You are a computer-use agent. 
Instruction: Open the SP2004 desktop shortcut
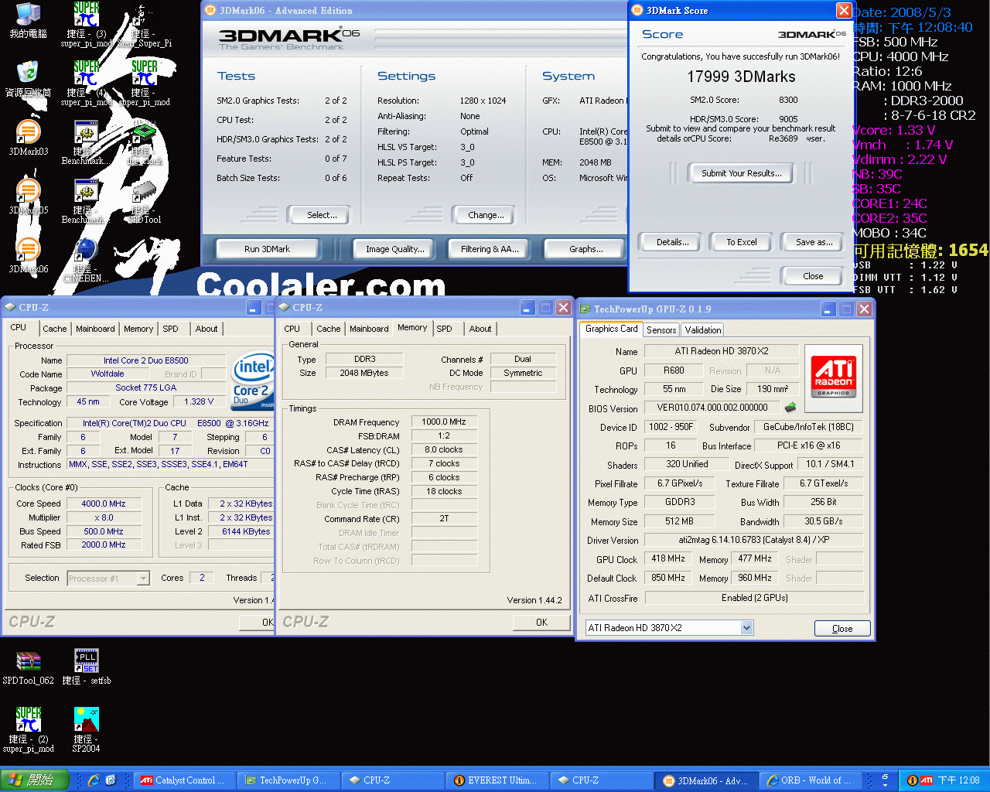(x=86, y=721)
